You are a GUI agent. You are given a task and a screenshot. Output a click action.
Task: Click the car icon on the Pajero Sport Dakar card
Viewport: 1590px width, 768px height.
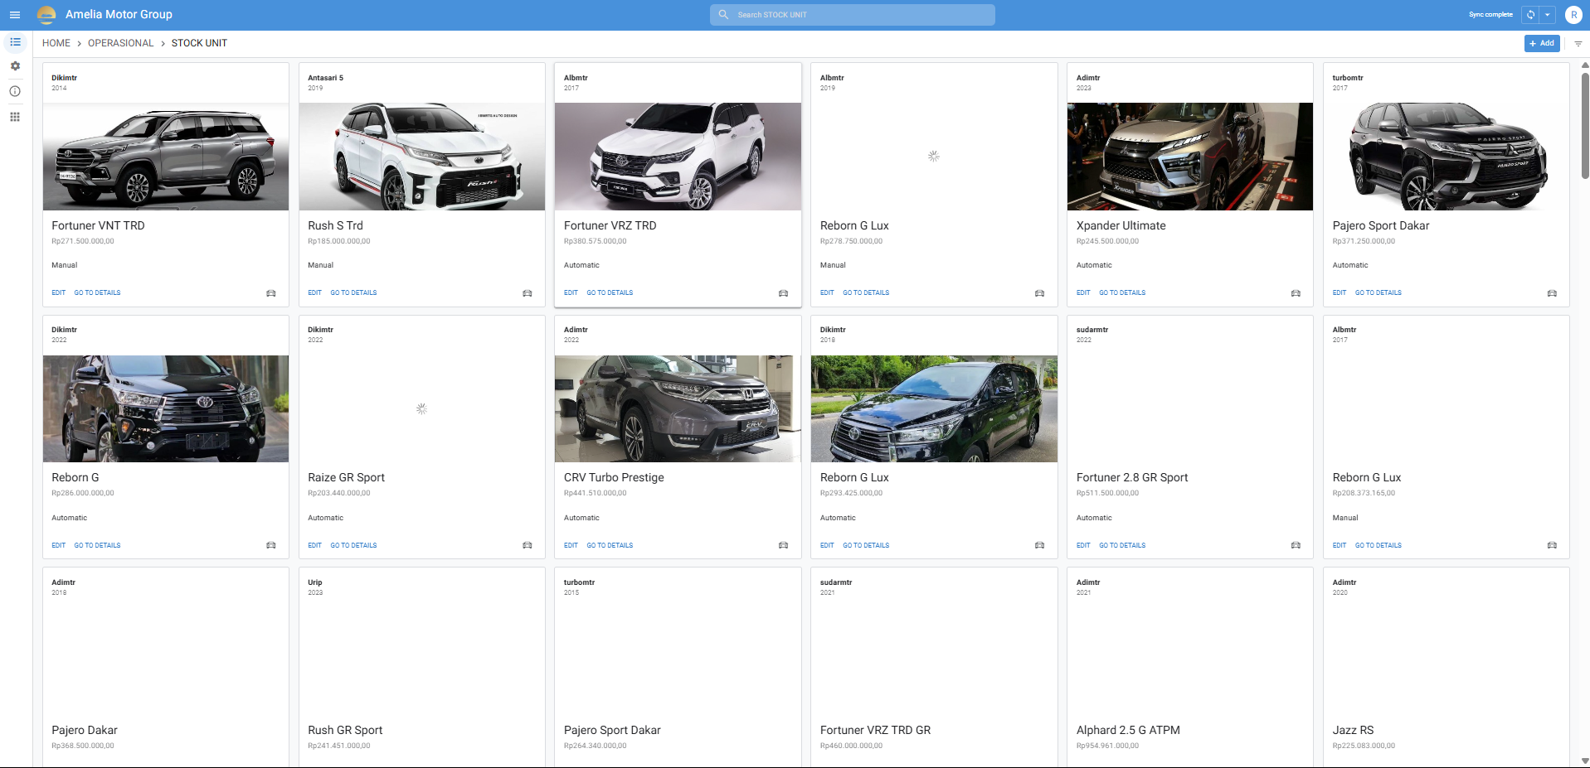[1551, 292]
